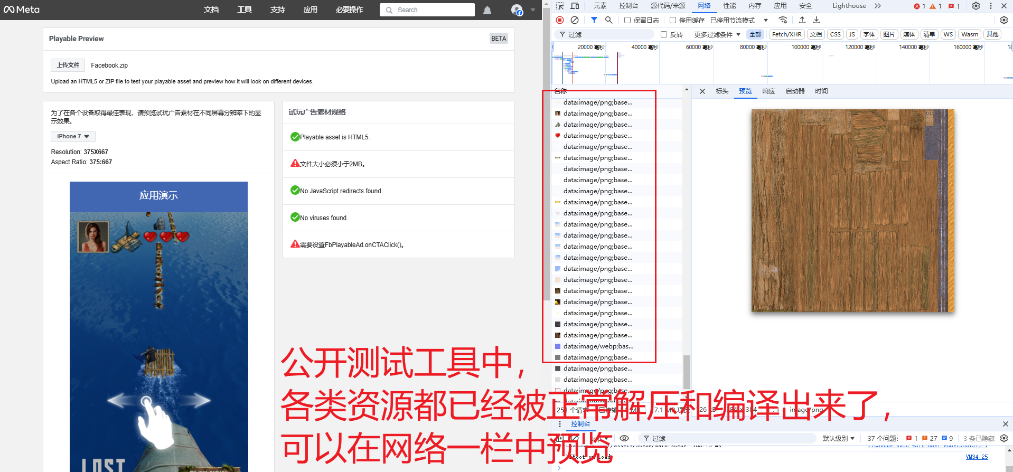The width and height of the screenshot is (1013, 472).
Task: Click the inspect element selector icon
Action: pyautogui.click(x=560, y=6)
